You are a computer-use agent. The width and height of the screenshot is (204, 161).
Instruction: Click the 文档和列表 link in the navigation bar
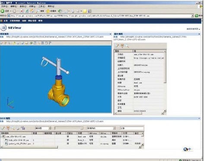pos(15,21)
